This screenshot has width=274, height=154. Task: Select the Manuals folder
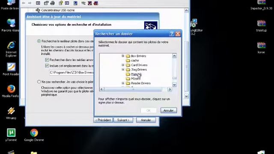coord(136,74)
